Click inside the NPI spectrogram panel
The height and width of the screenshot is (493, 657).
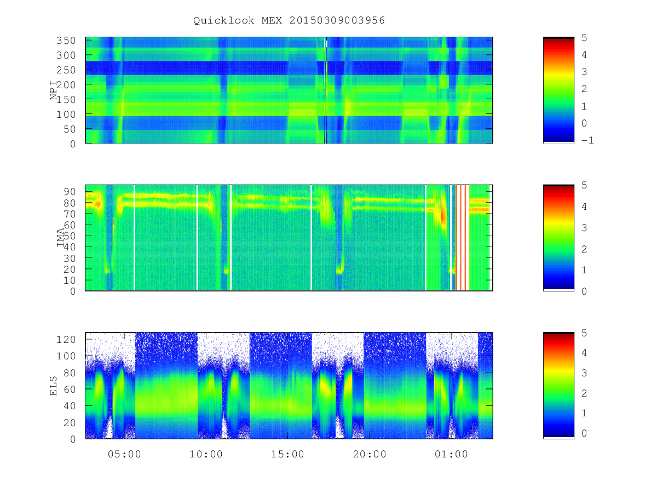[x=289, y=90]
